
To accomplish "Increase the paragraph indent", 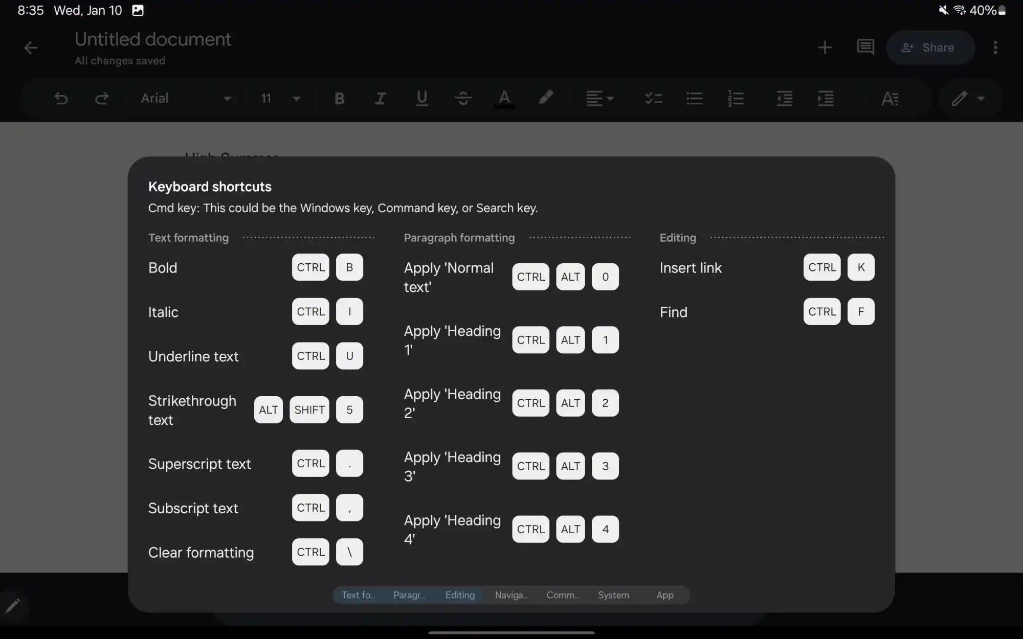I will pyautogui.click(x=826, y=98).
